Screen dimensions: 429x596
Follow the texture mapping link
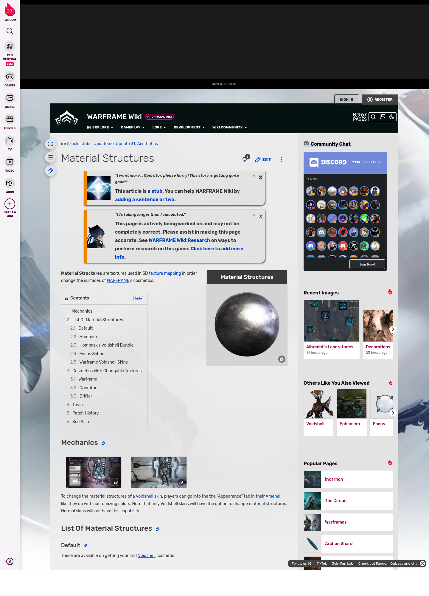165,273
